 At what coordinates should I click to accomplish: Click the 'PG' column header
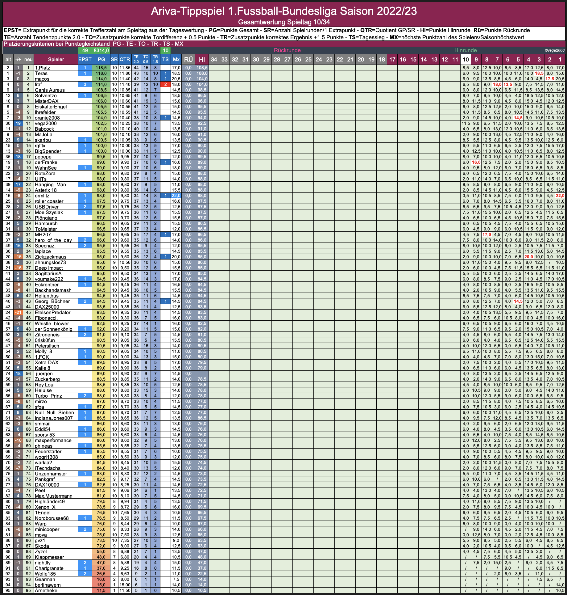point(101,59)
